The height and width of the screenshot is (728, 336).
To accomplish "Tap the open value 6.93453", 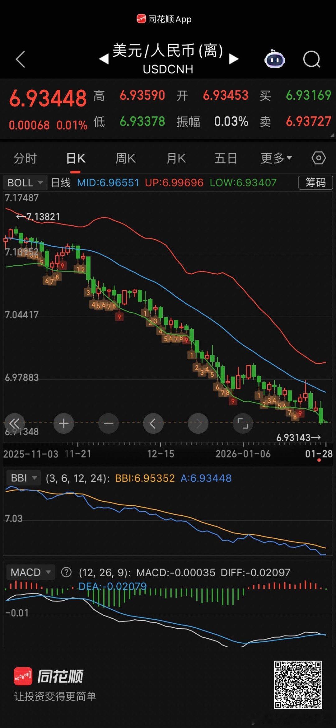I will pyautogui.click(x=226, y=95).
